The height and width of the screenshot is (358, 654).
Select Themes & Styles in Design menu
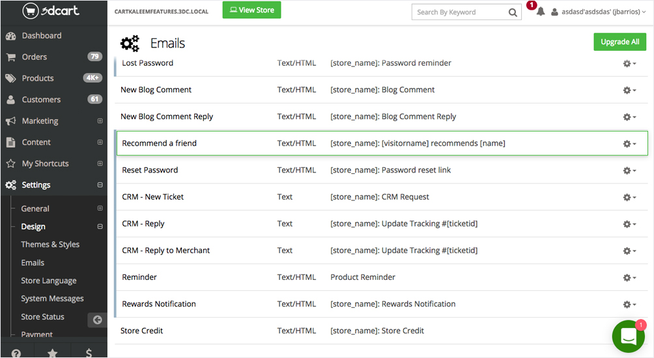[50, 245]
